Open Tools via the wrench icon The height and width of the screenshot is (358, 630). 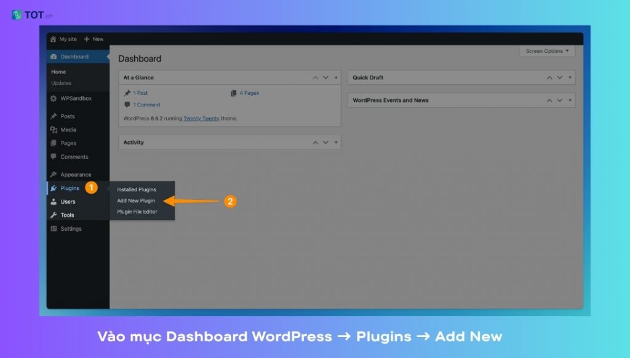pos(54,215)
